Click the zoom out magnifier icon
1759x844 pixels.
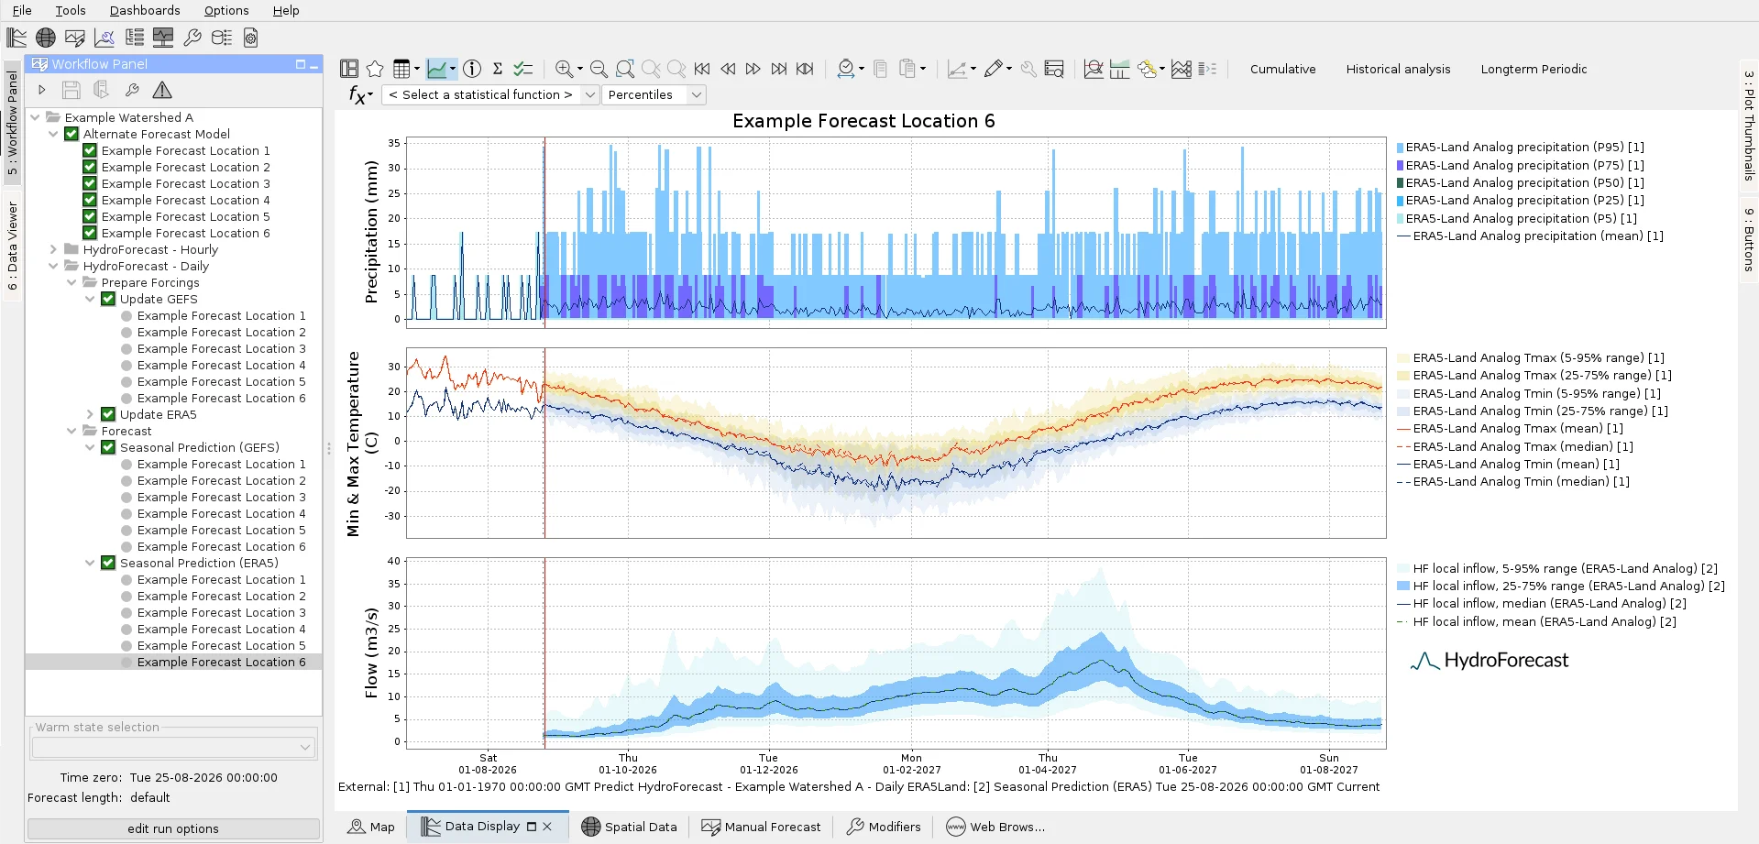(x=599, y=69)
